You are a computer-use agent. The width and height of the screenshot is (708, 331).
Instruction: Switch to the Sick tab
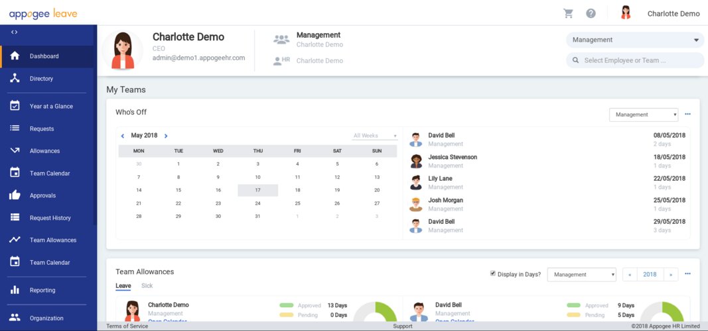(x=147, y=286)
